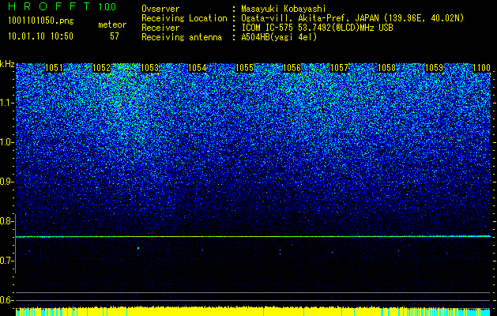Click the Ovserver label
497x316 pixels.
pos(160,9)
